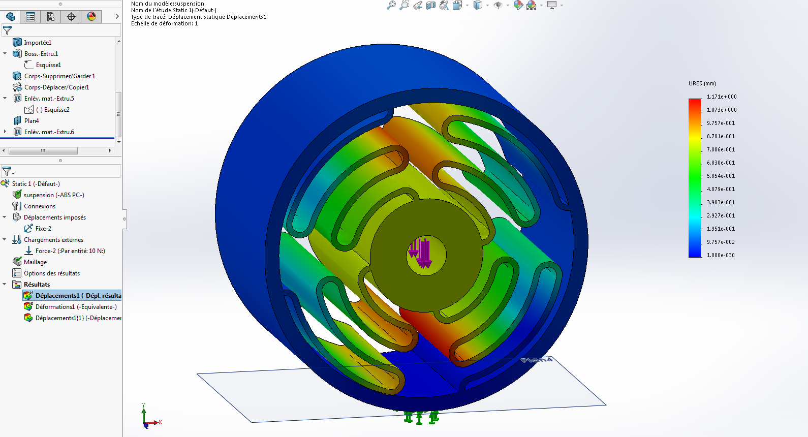Click the Display Style cube icon
The height and width of the screenshot is (437, 808).
[478, 5]
